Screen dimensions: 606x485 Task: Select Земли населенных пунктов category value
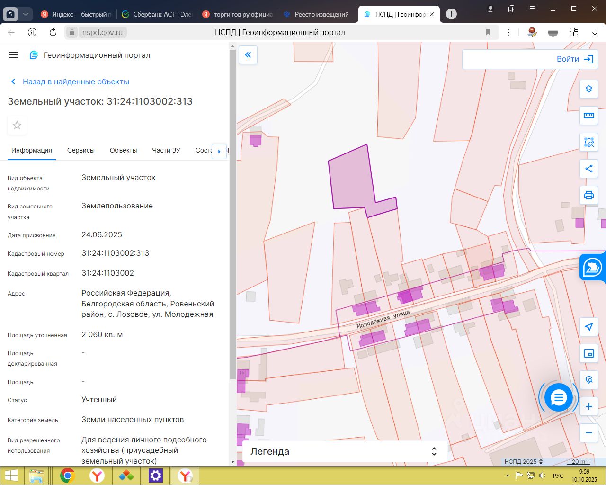133,419
